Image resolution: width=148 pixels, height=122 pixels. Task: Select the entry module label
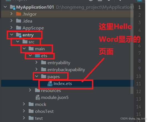(28, 35)
